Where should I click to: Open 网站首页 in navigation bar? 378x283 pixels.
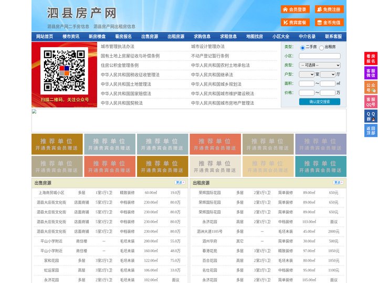[45, 37]
